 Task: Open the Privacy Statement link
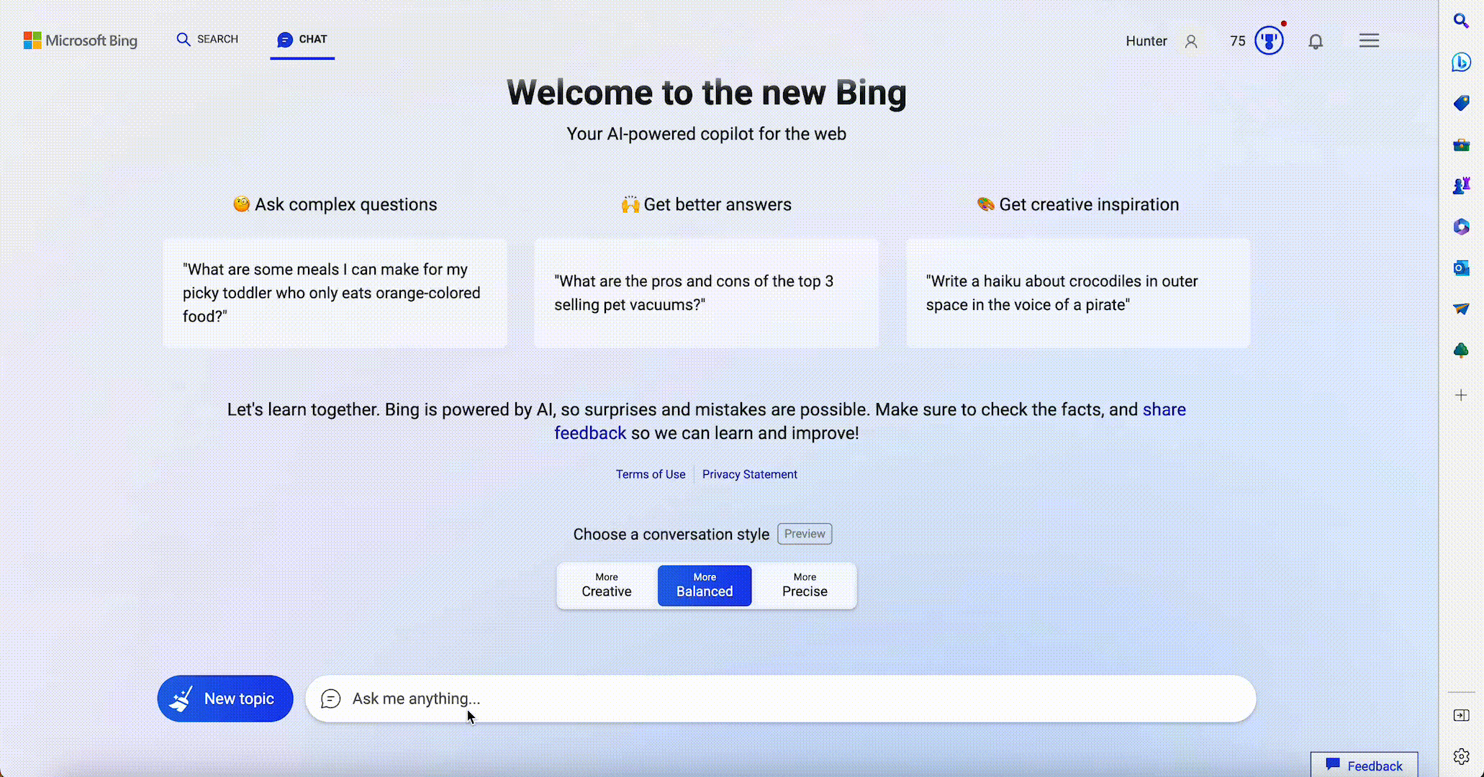coord(750,474)
